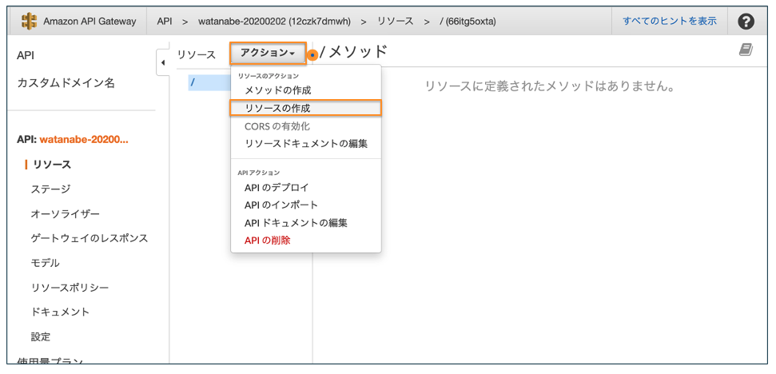Open API in the left sidebar
The image size is (776, 374).
[26, 55]
